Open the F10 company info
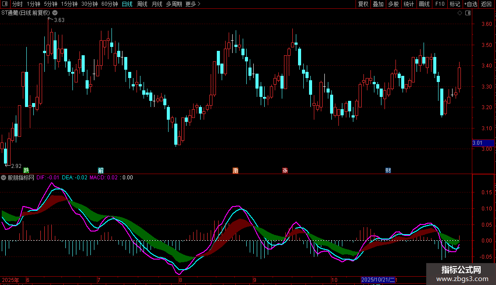Image resolution: width=496 pixels, height=285 pixels. tap(439, 4)
